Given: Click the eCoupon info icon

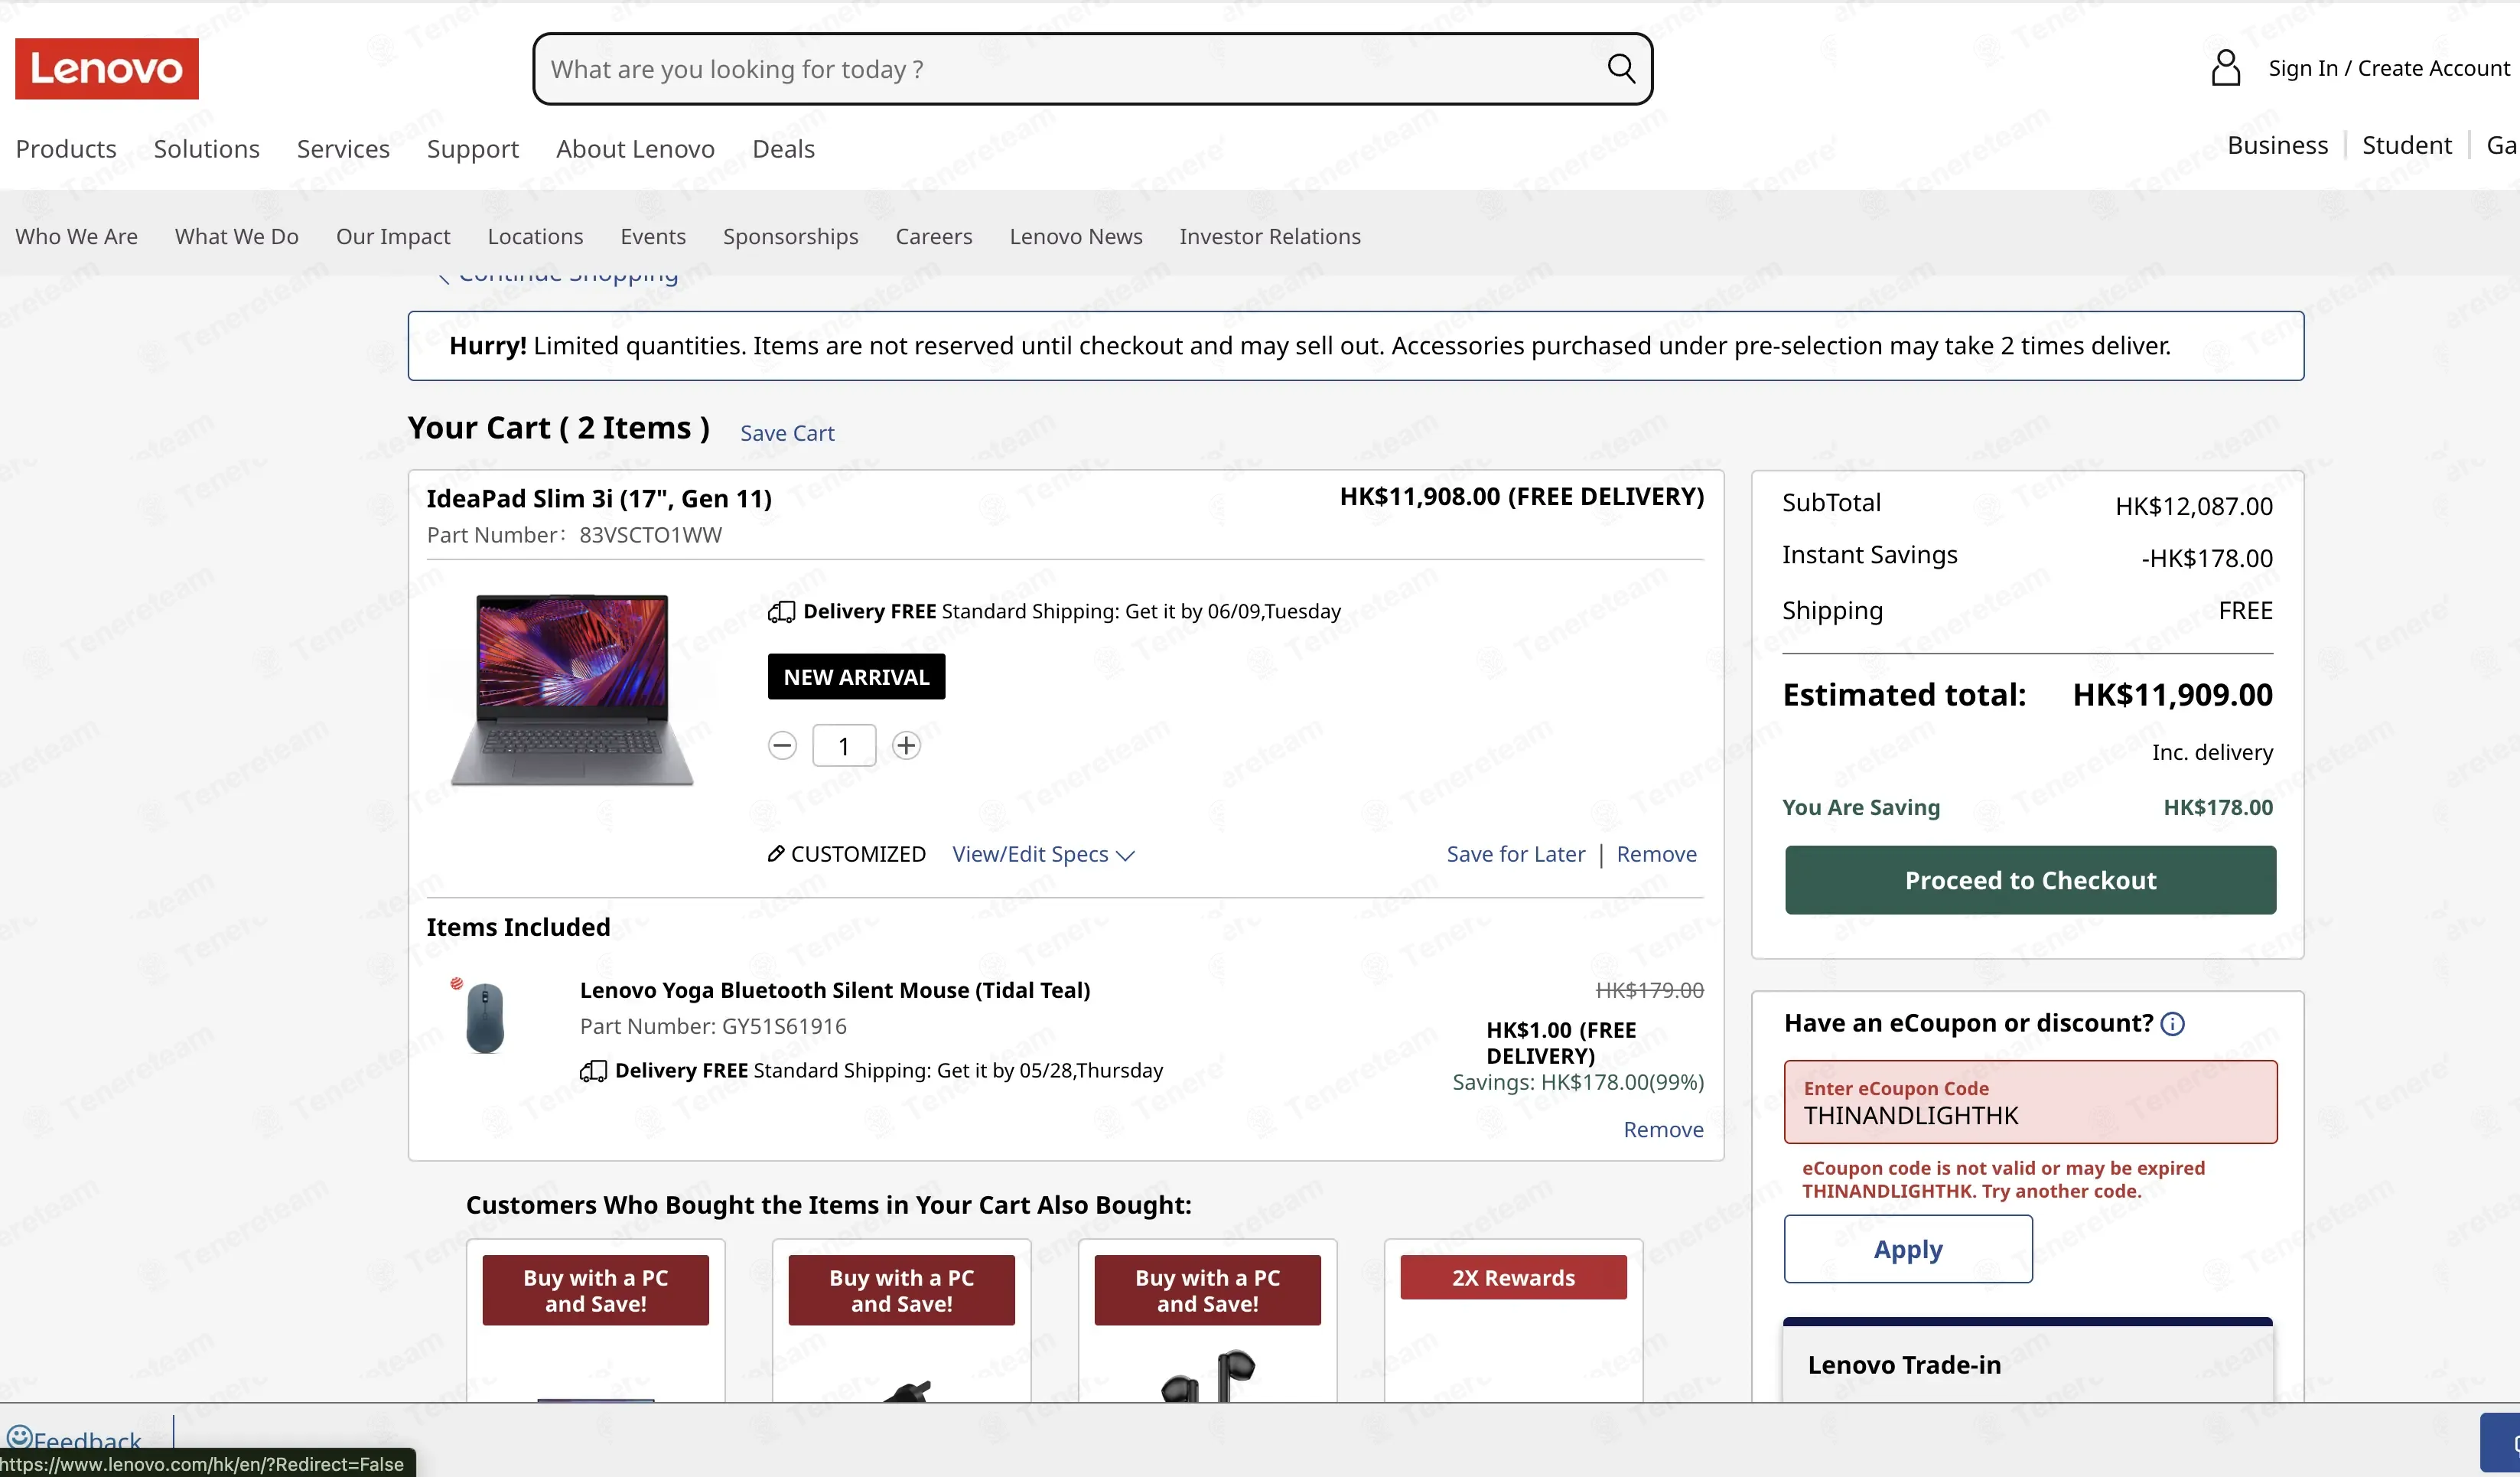Looking at the screenshot, I should pos(2172,1023).
